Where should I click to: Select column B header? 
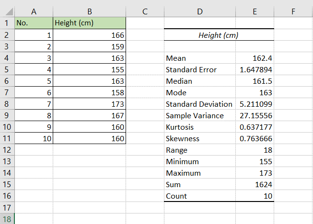pos(89,11)
